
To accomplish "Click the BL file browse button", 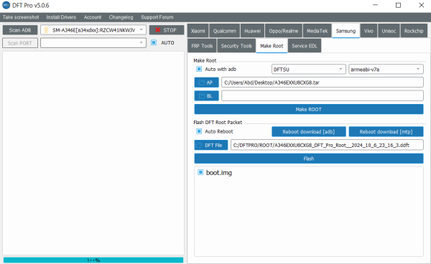I will 206,96.
